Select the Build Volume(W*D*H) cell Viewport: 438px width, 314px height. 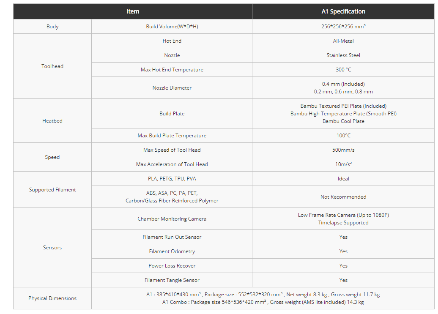(x=172, y=27)
